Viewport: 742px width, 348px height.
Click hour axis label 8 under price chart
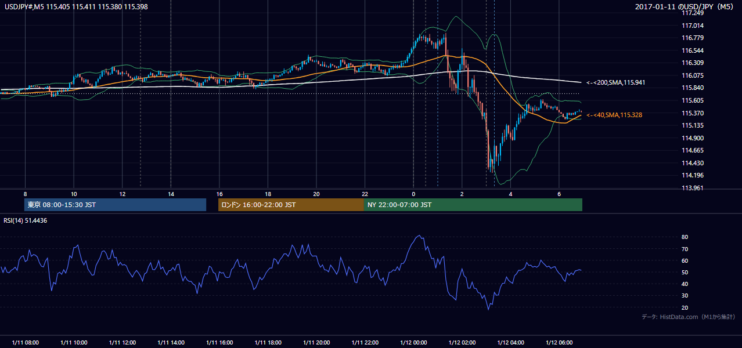[x=25, y=194]
